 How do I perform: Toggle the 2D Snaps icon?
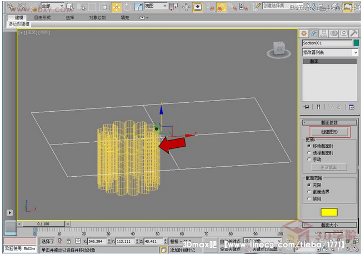click(x=210, y=7)
